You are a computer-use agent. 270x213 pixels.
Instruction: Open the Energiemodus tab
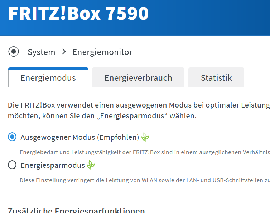(x=48, y=77)
